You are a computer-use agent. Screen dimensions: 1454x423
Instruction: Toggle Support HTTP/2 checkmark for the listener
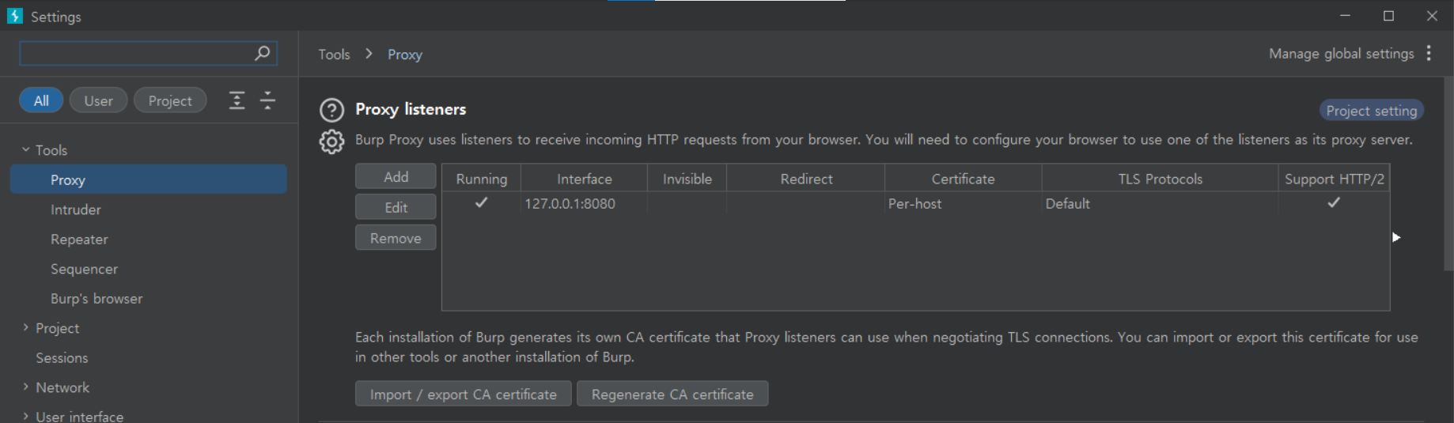pos(1334,202)
